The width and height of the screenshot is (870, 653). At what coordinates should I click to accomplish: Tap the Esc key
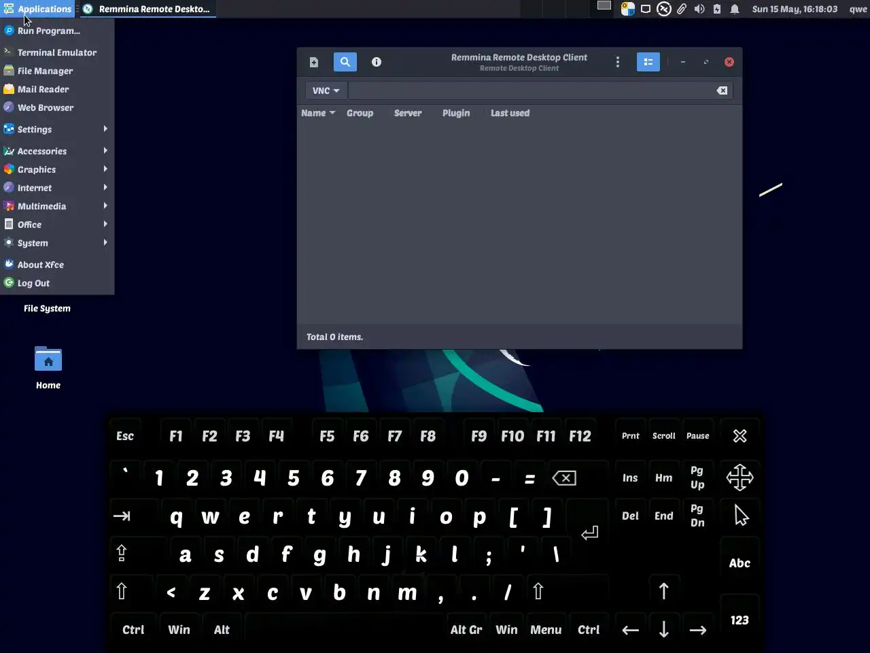(125, 436)
